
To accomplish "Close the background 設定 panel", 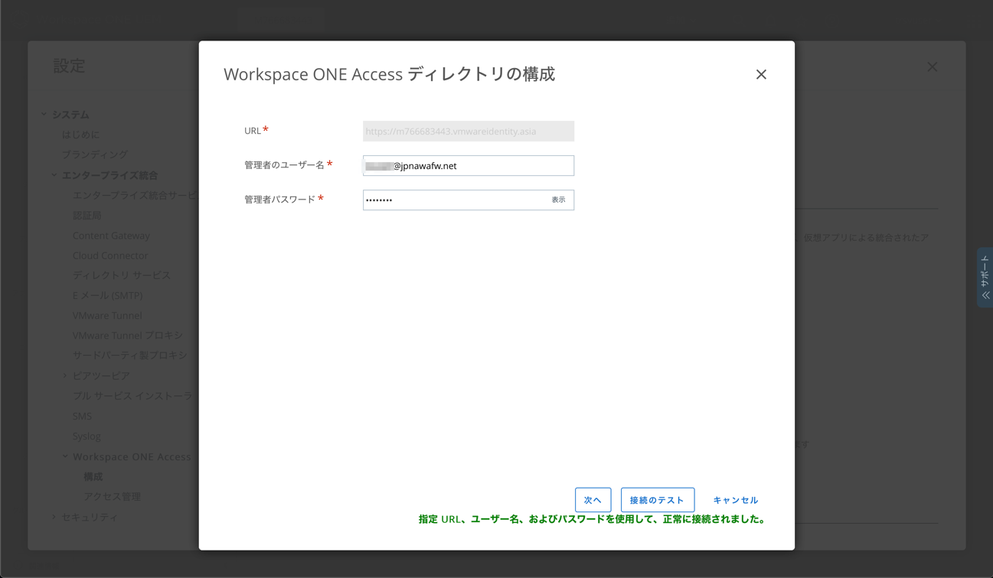I will [932, 67].
